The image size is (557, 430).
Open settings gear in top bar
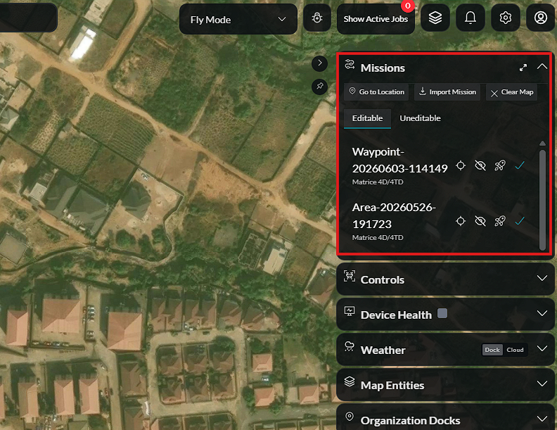pyautogui.click(x=505, y=18)
